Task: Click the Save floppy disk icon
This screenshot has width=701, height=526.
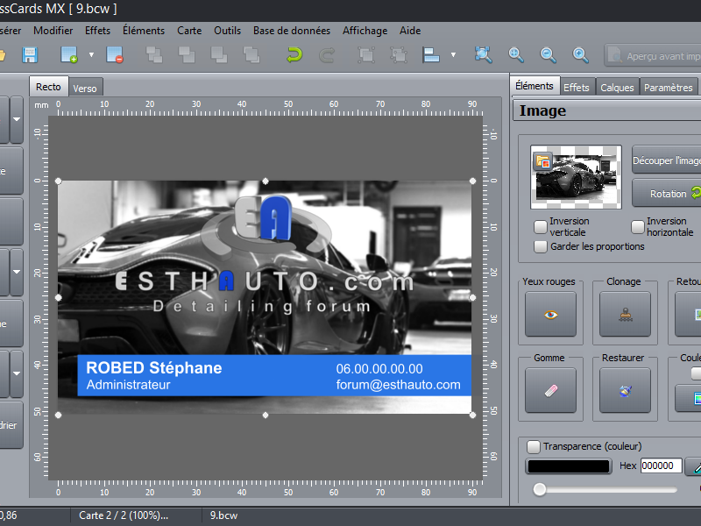Action: coord(30,55)
